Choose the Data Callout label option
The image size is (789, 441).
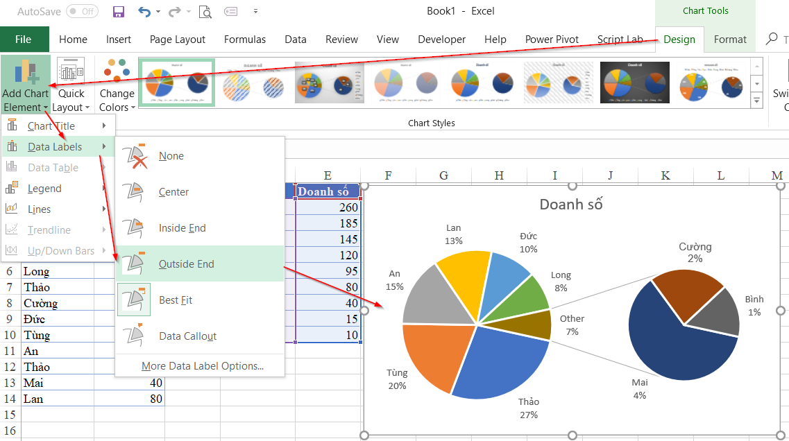click(x=187, y=336)
